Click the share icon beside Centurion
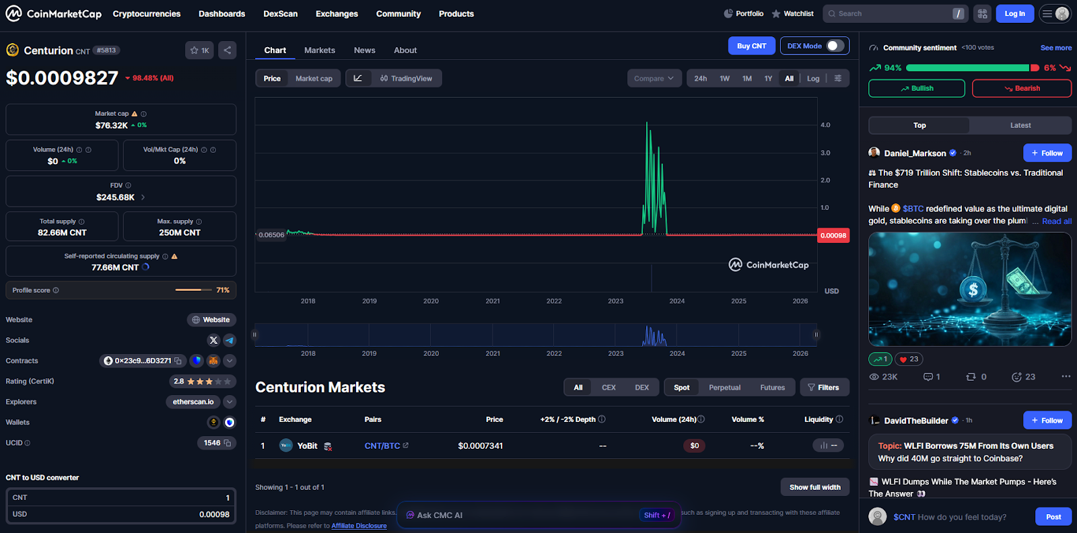 pyautogui.click(x=228, y=50)
